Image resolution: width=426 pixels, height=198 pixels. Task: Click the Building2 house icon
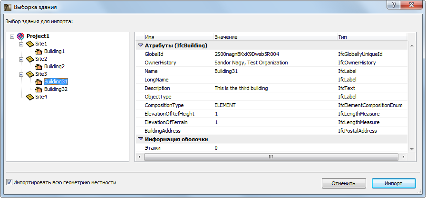tap(39, 66)
